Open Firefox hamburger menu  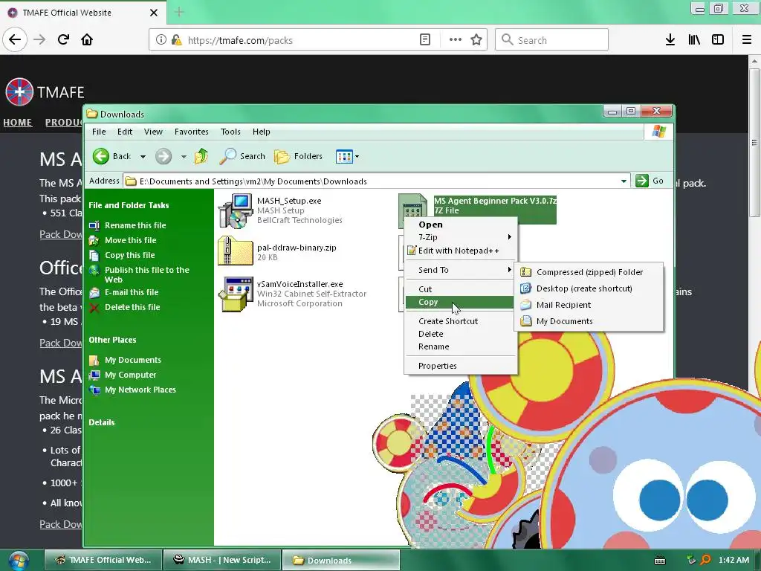(x=747, y=40)
